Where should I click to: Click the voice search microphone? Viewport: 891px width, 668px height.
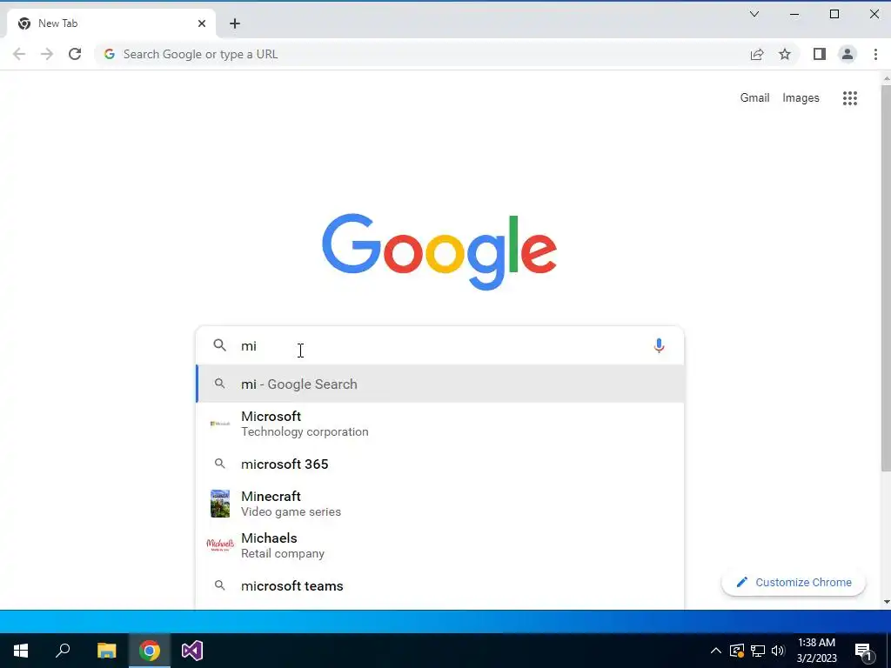(659, 345)
